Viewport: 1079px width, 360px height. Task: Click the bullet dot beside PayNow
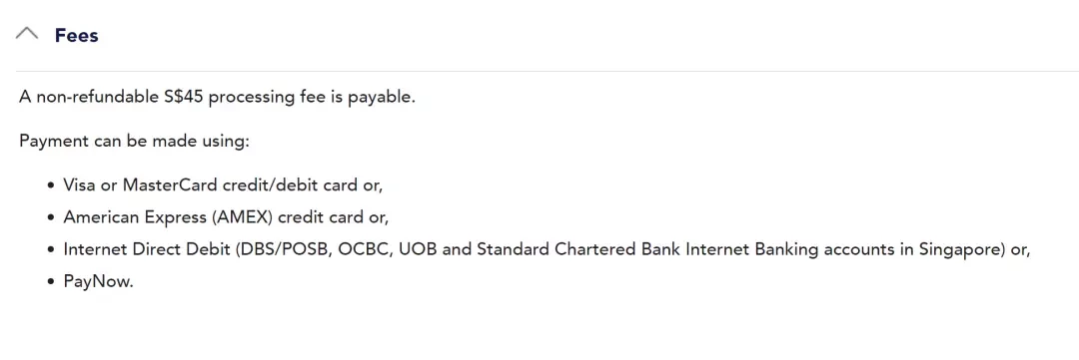tap(51, 282)
